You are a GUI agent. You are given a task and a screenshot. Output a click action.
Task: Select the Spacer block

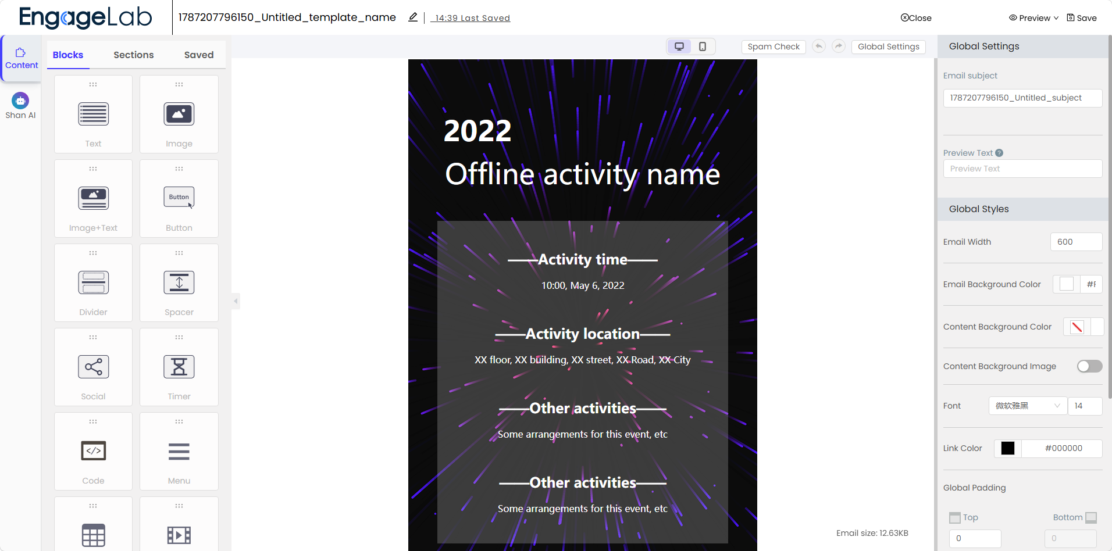179,282
